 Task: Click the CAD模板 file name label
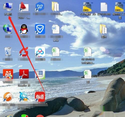(x=88, y=14)
